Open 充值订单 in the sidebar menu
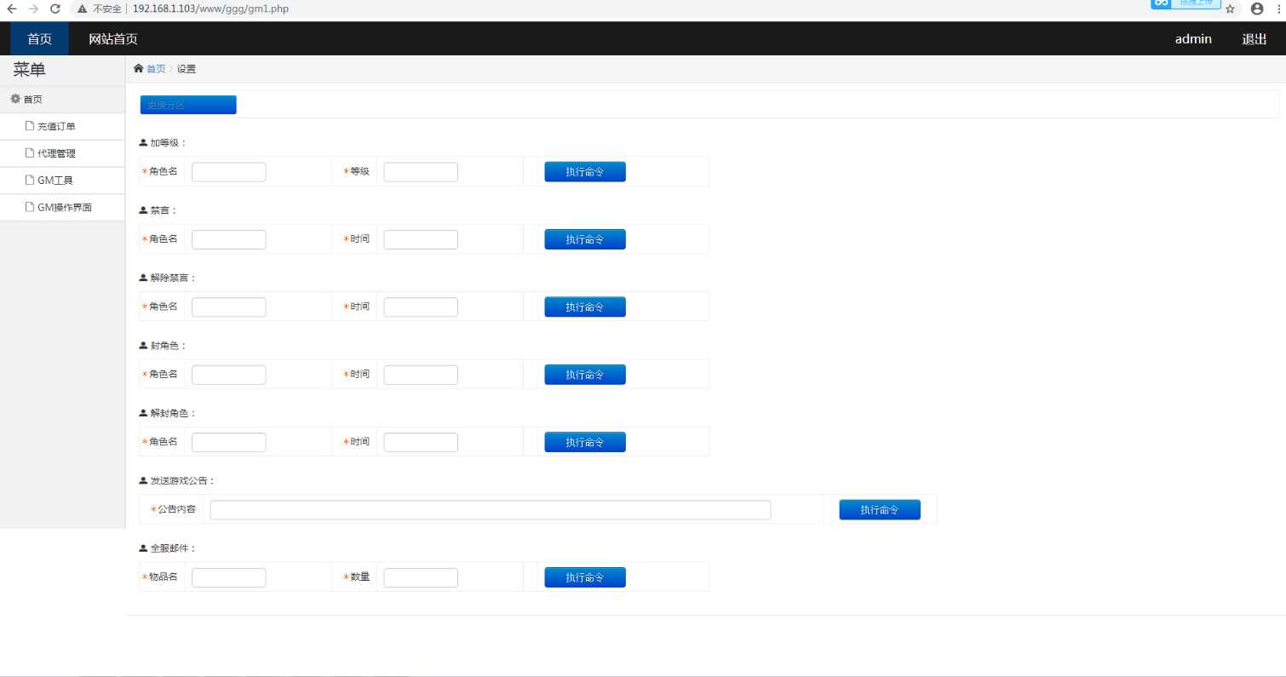 pos(56,127)
